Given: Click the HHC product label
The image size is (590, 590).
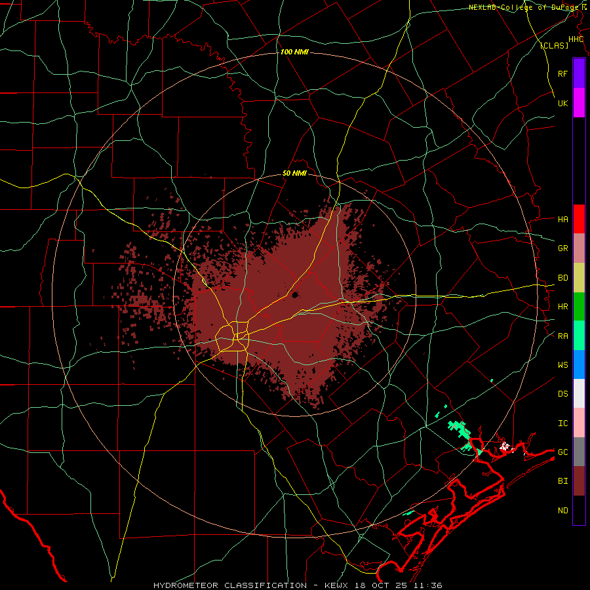Looking at the screenshot, I should click(576, 39).
